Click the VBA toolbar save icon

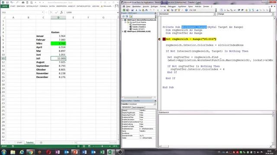pos(132,10)
